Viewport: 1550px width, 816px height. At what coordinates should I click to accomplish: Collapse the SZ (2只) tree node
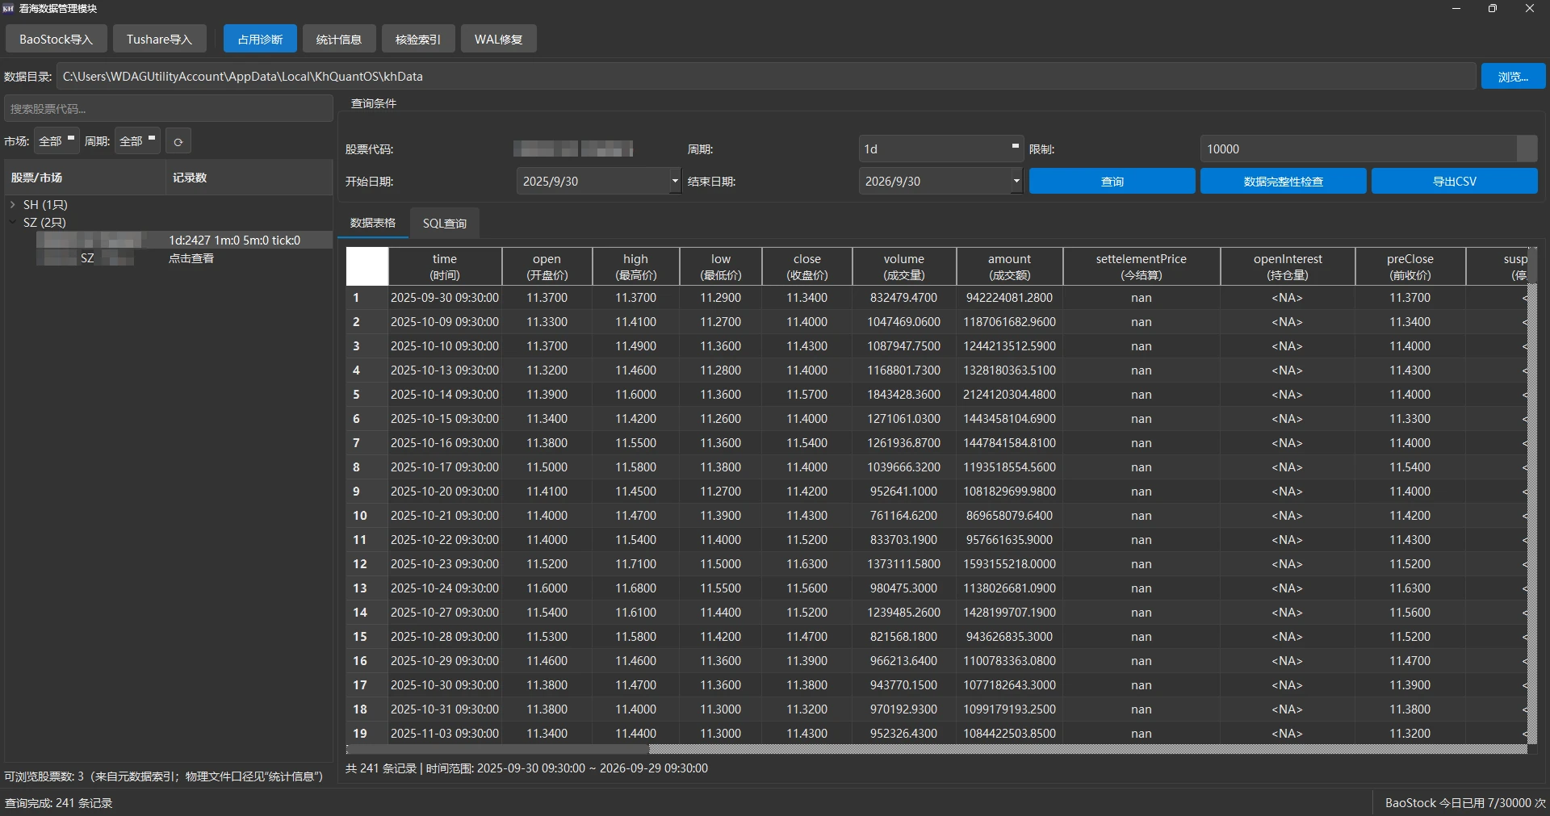tap(12, 222)
